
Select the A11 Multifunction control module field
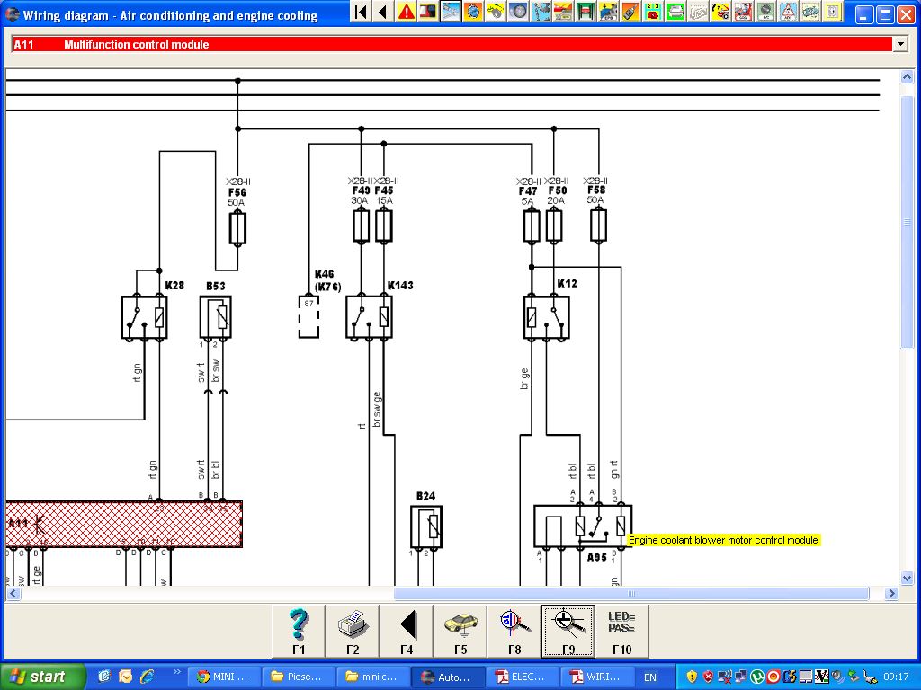point(450,44)
